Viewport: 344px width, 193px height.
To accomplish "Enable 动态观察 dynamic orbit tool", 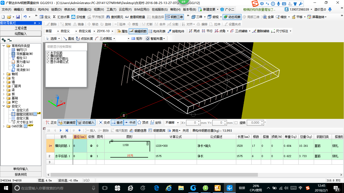I will tap(232, 17).
